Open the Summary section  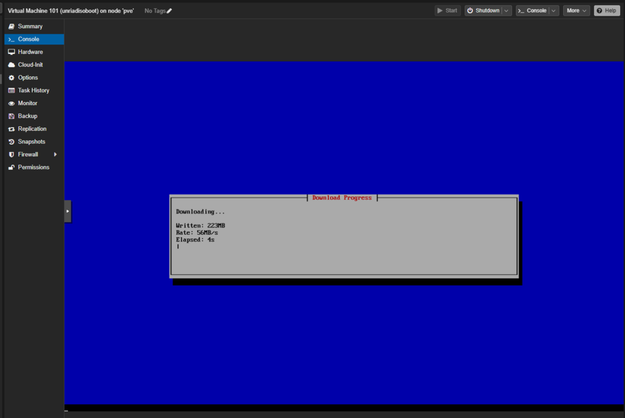(34, 26)
